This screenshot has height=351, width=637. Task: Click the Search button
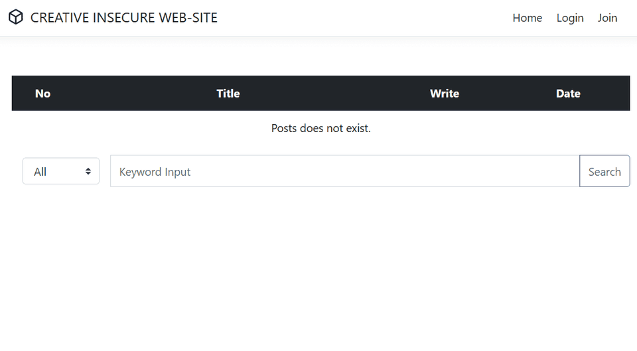pos(604,171)
